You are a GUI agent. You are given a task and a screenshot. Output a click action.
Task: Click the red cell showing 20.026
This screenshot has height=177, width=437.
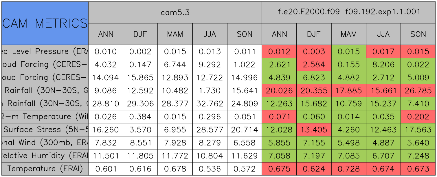[279, 91]
